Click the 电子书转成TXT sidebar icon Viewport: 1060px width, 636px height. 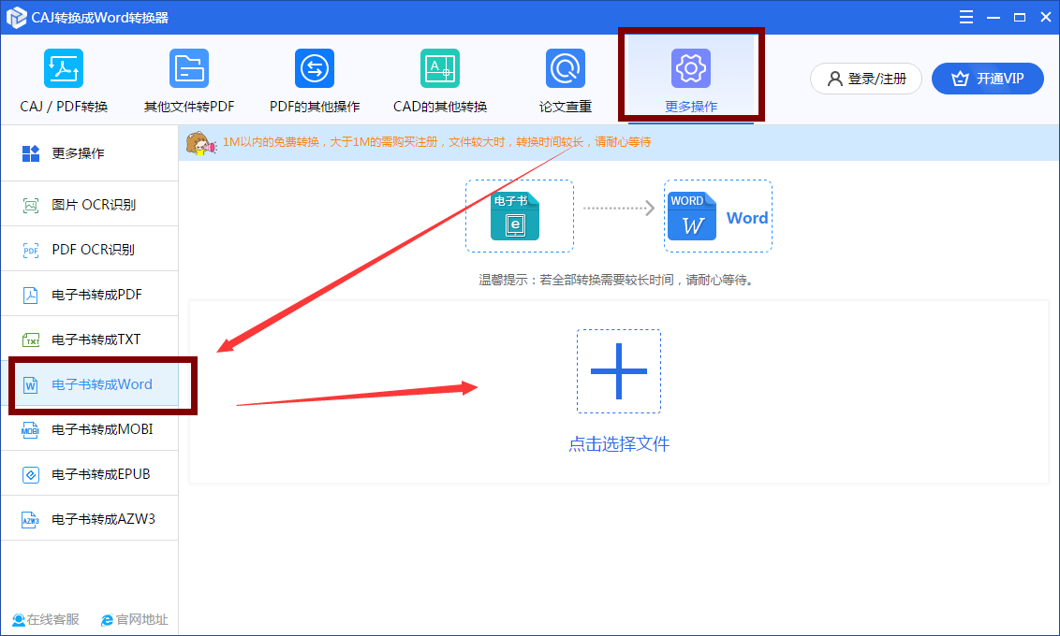(x=30, y=340)
